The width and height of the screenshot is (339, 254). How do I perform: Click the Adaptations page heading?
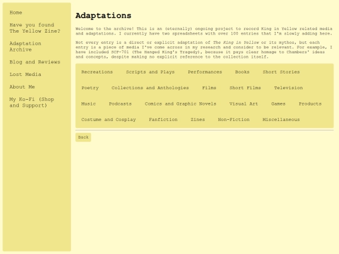[x=104, y=16]
